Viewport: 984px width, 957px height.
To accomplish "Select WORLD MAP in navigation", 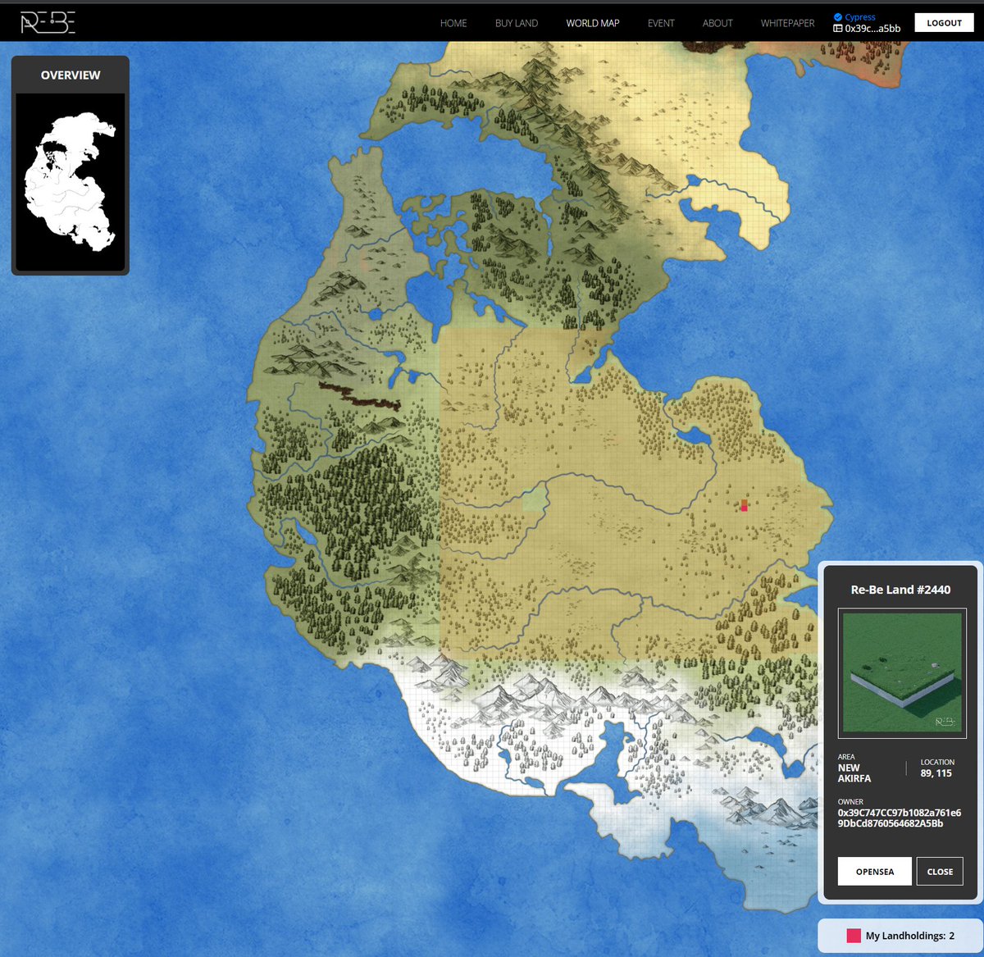I will 593,23.
